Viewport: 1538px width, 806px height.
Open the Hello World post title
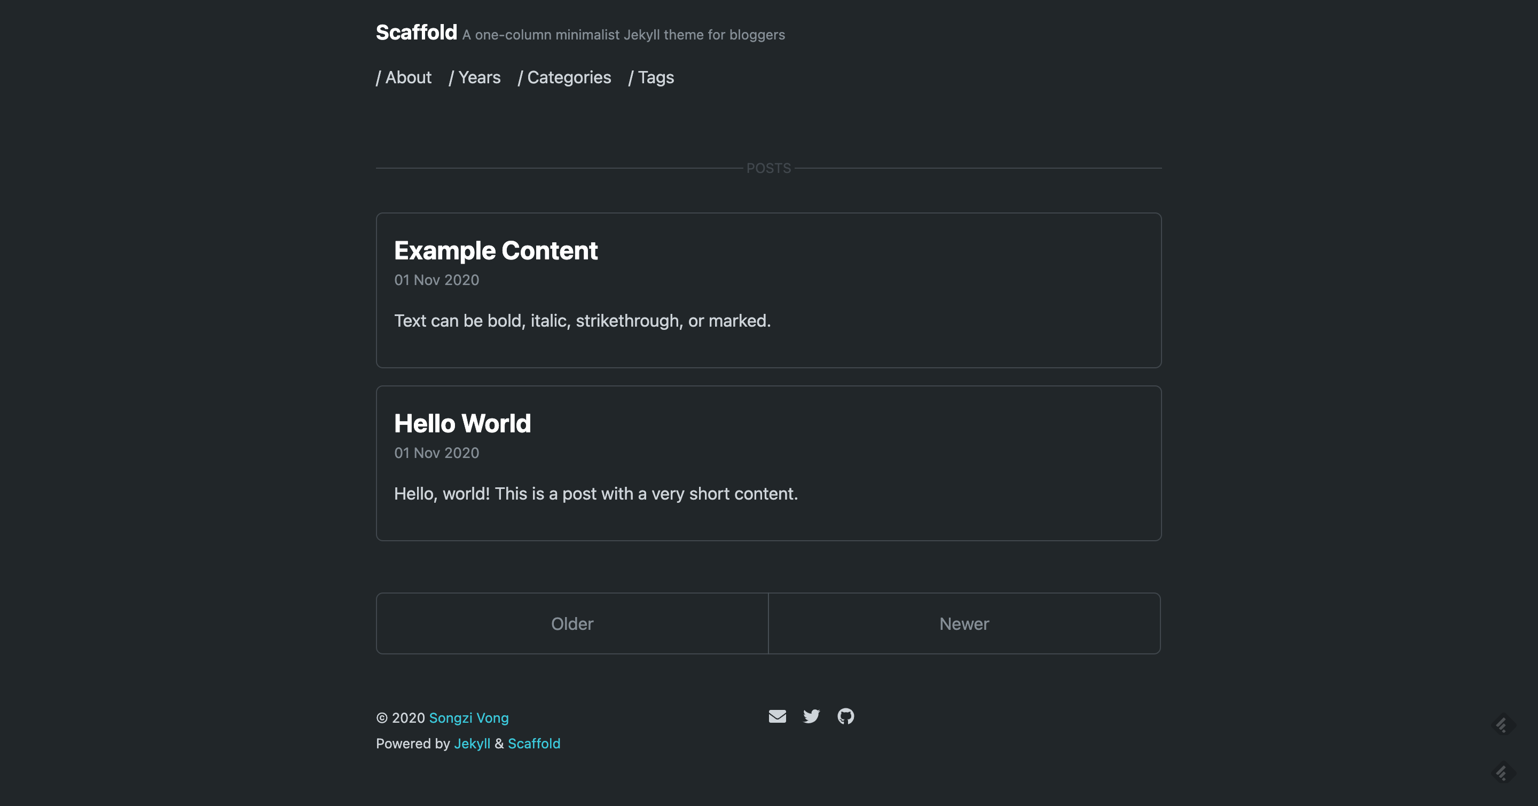point(462,424)
